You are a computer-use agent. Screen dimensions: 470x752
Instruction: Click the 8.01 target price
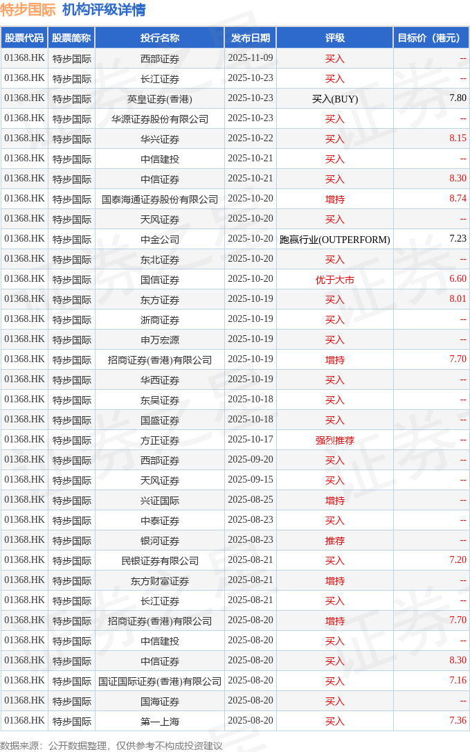[458, 298]
